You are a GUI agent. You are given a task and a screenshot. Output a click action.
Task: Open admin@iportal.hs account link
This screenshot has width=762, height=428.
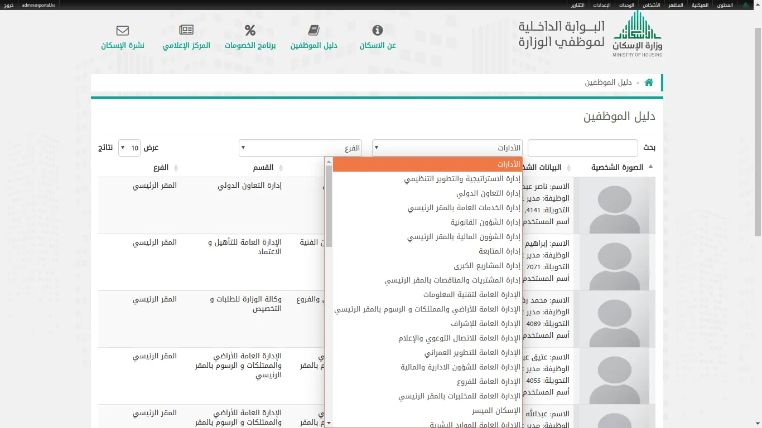pos(38,4)
